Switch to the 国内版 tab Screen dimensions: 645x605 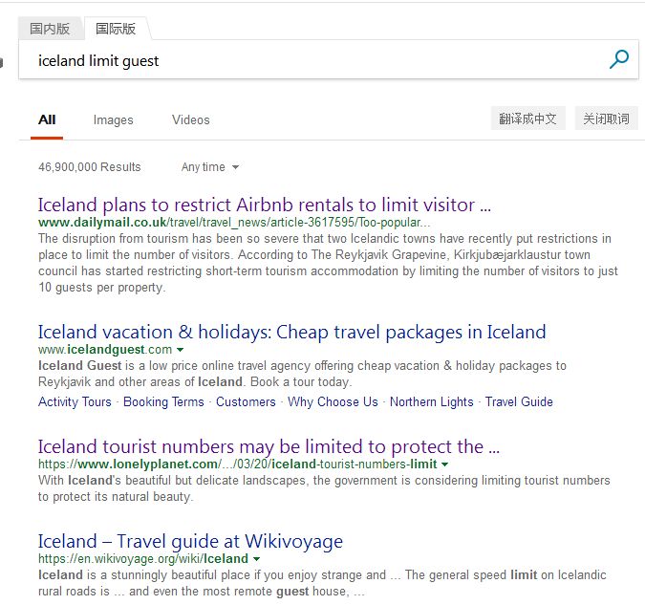[x=50, y=29]
